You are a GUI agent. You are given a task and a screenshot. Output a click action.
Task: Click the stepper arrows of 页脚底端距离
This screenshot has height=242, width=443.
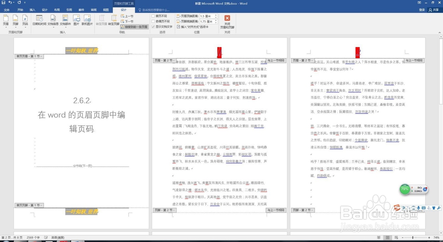216,21
